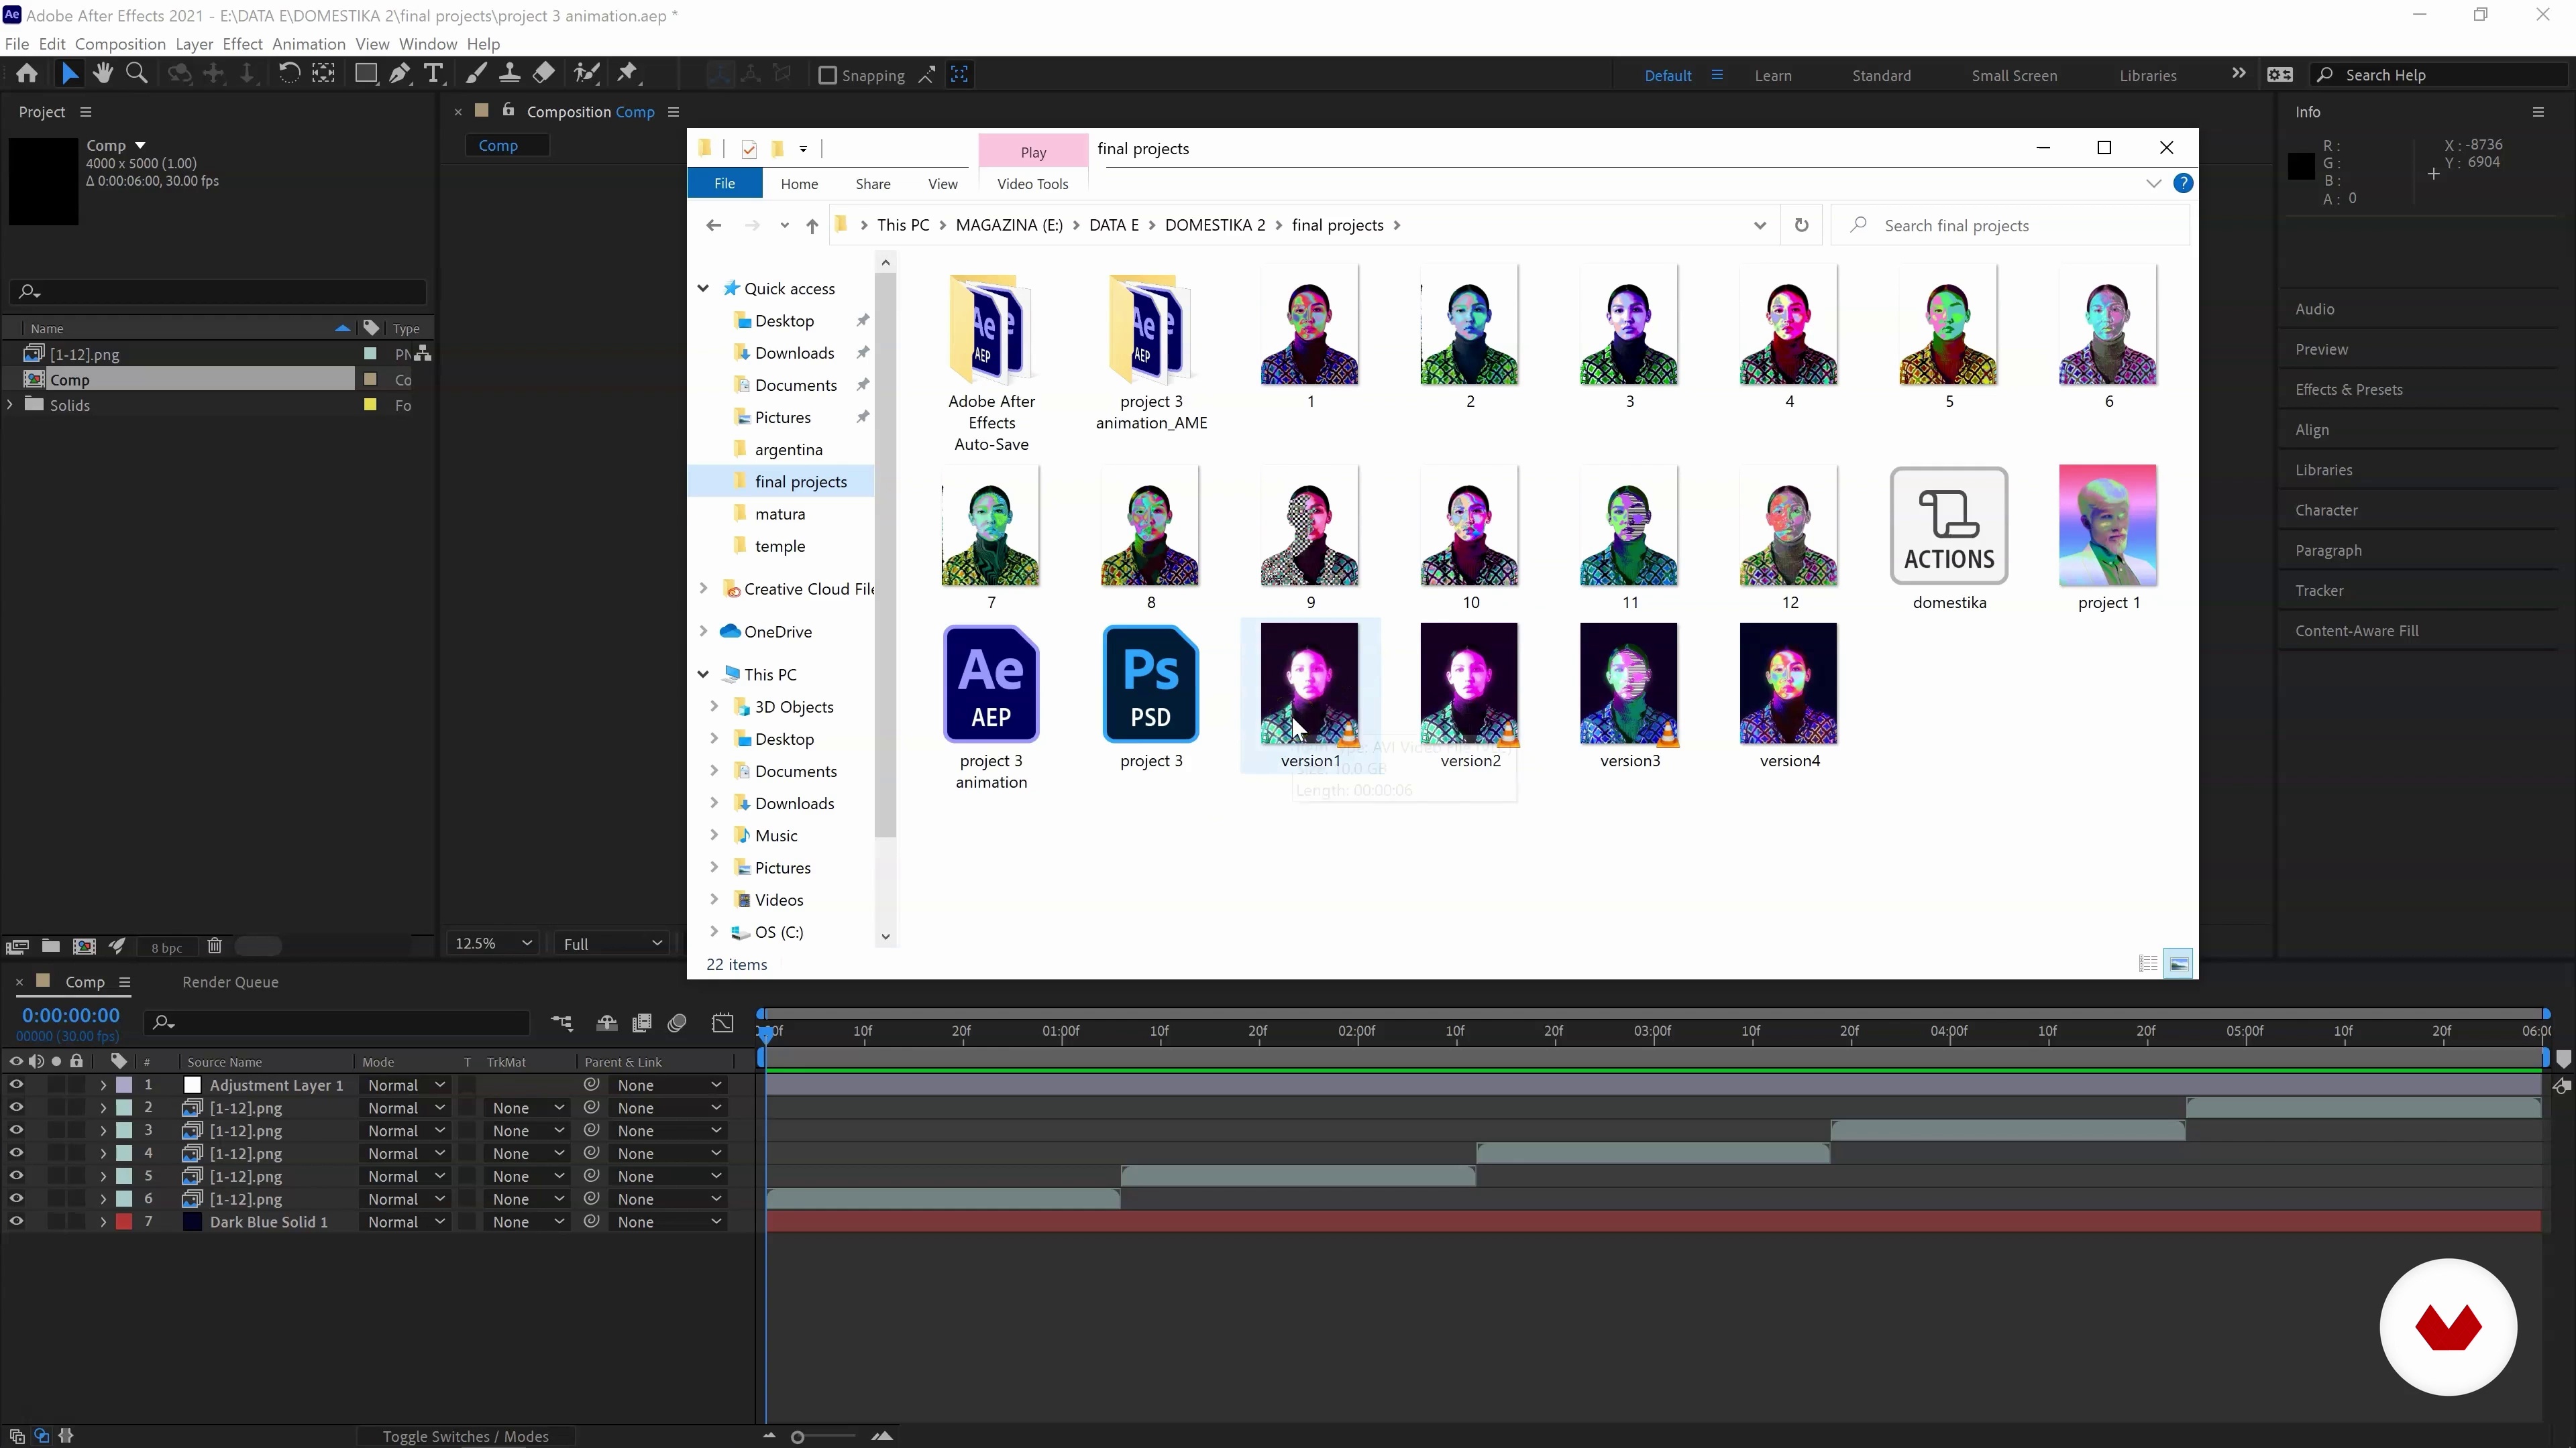
Task: Switch to the Render Queue tab
Action: click(x=230, y=982)
